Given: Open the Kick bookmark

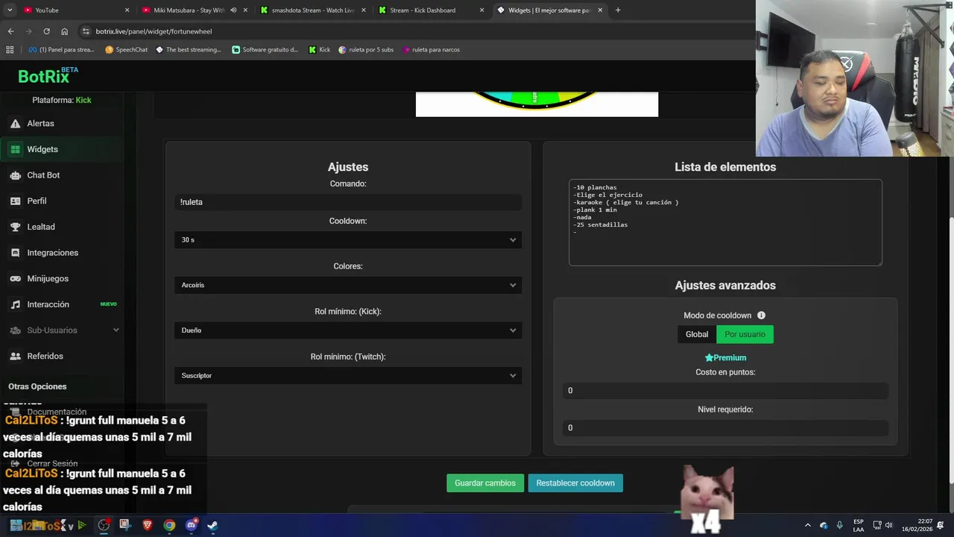Looking at the screenshot, I should pyautogui.click(x=320, y=50).
